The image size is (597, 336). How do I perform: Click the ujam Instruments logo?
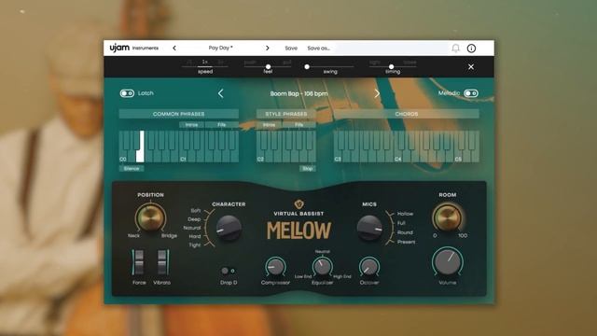[x=133, y=48]
